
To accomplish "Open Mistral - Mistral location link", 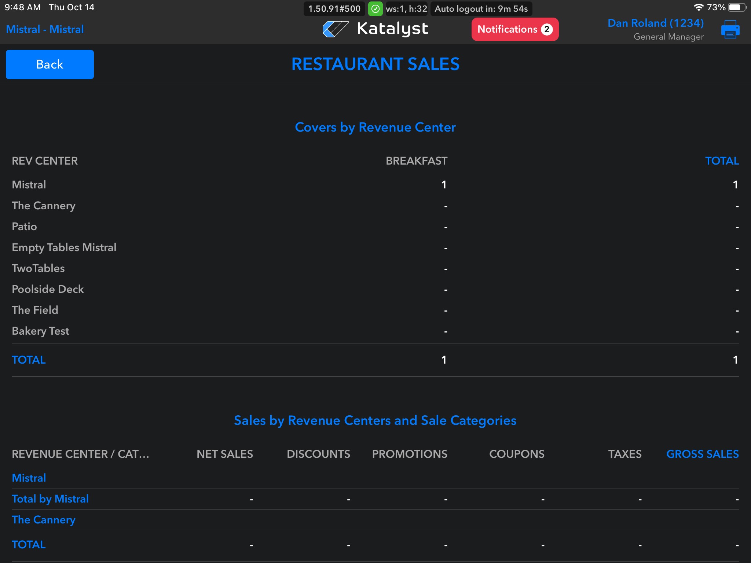I will pos(45,29).
